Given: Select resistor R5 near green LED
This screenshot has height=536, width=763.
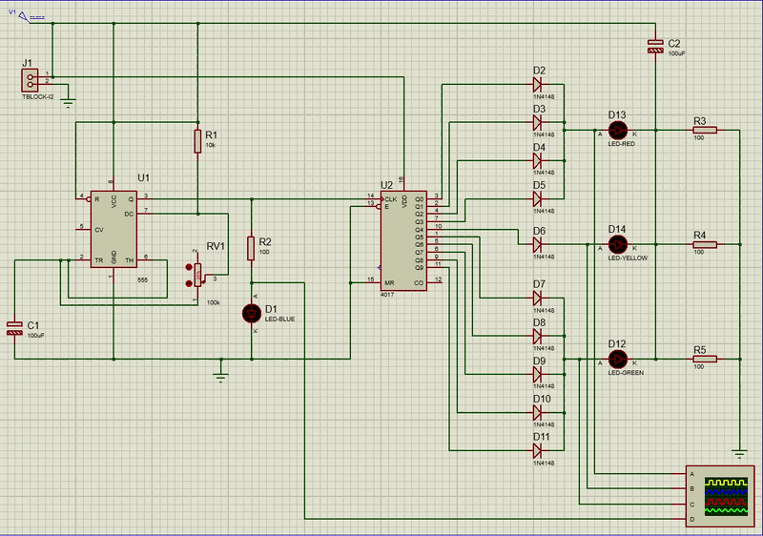Looking at the screenshot, I should tap(705, 359).
